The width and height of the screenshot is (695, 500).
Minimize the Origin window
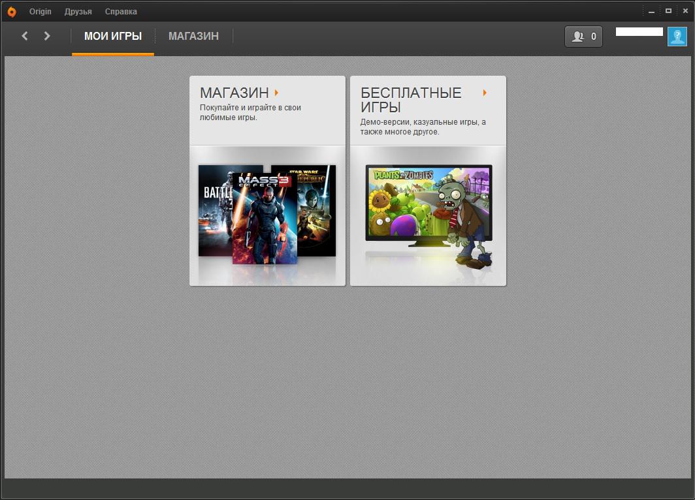651,11
